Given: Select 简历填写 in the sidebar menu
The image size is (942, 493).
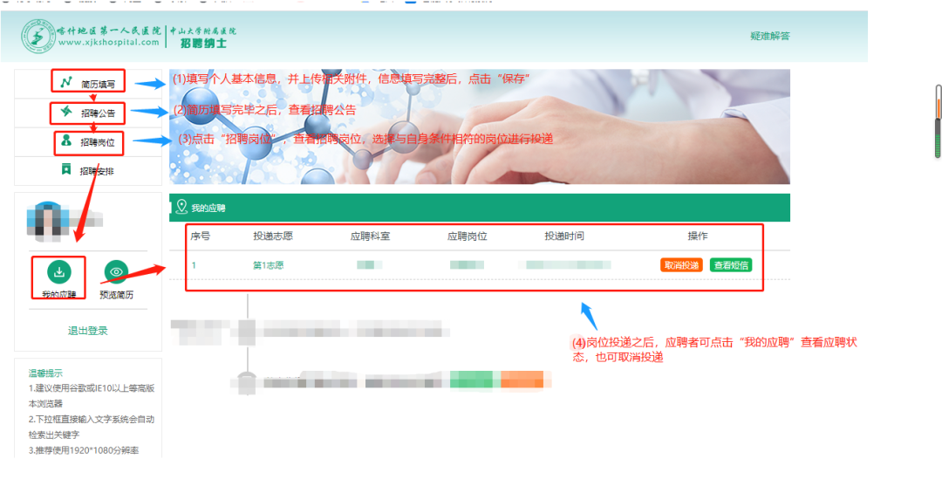Looking at the screenshot, I should 98,84.
